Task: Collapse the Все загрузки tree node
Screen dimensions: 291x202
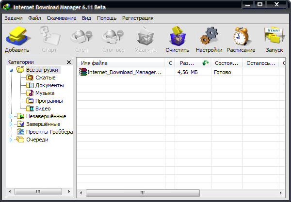Action: point(11,70)
